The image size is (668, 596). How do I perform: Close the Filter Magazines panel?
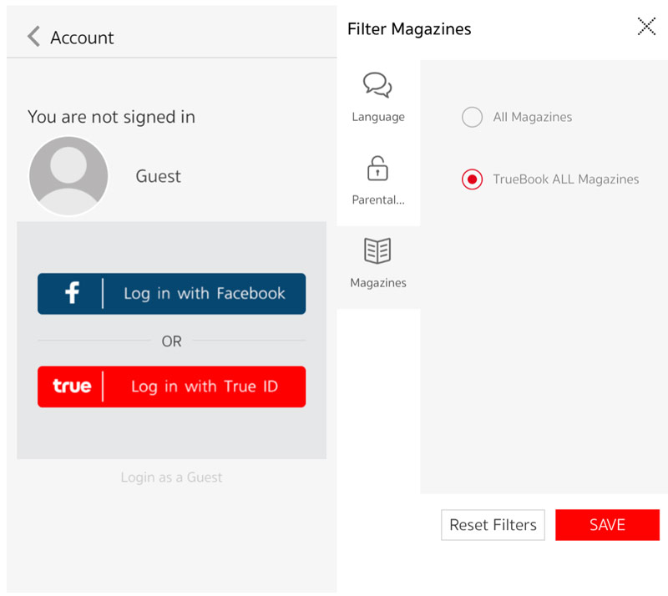click(646, 27)
